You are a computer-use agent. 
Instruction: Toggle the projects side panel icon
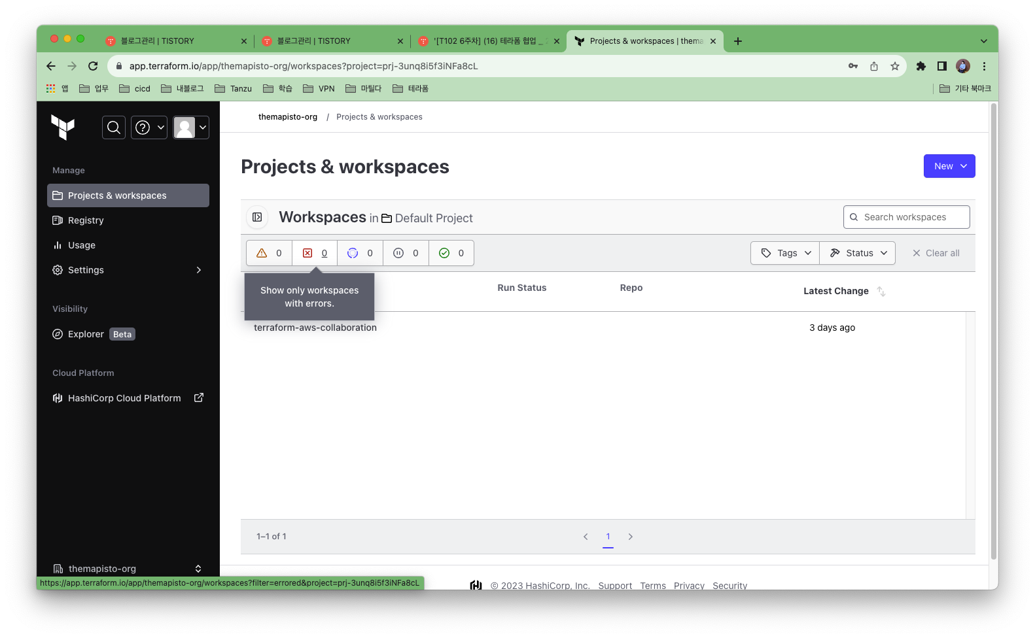click(257, 217)
